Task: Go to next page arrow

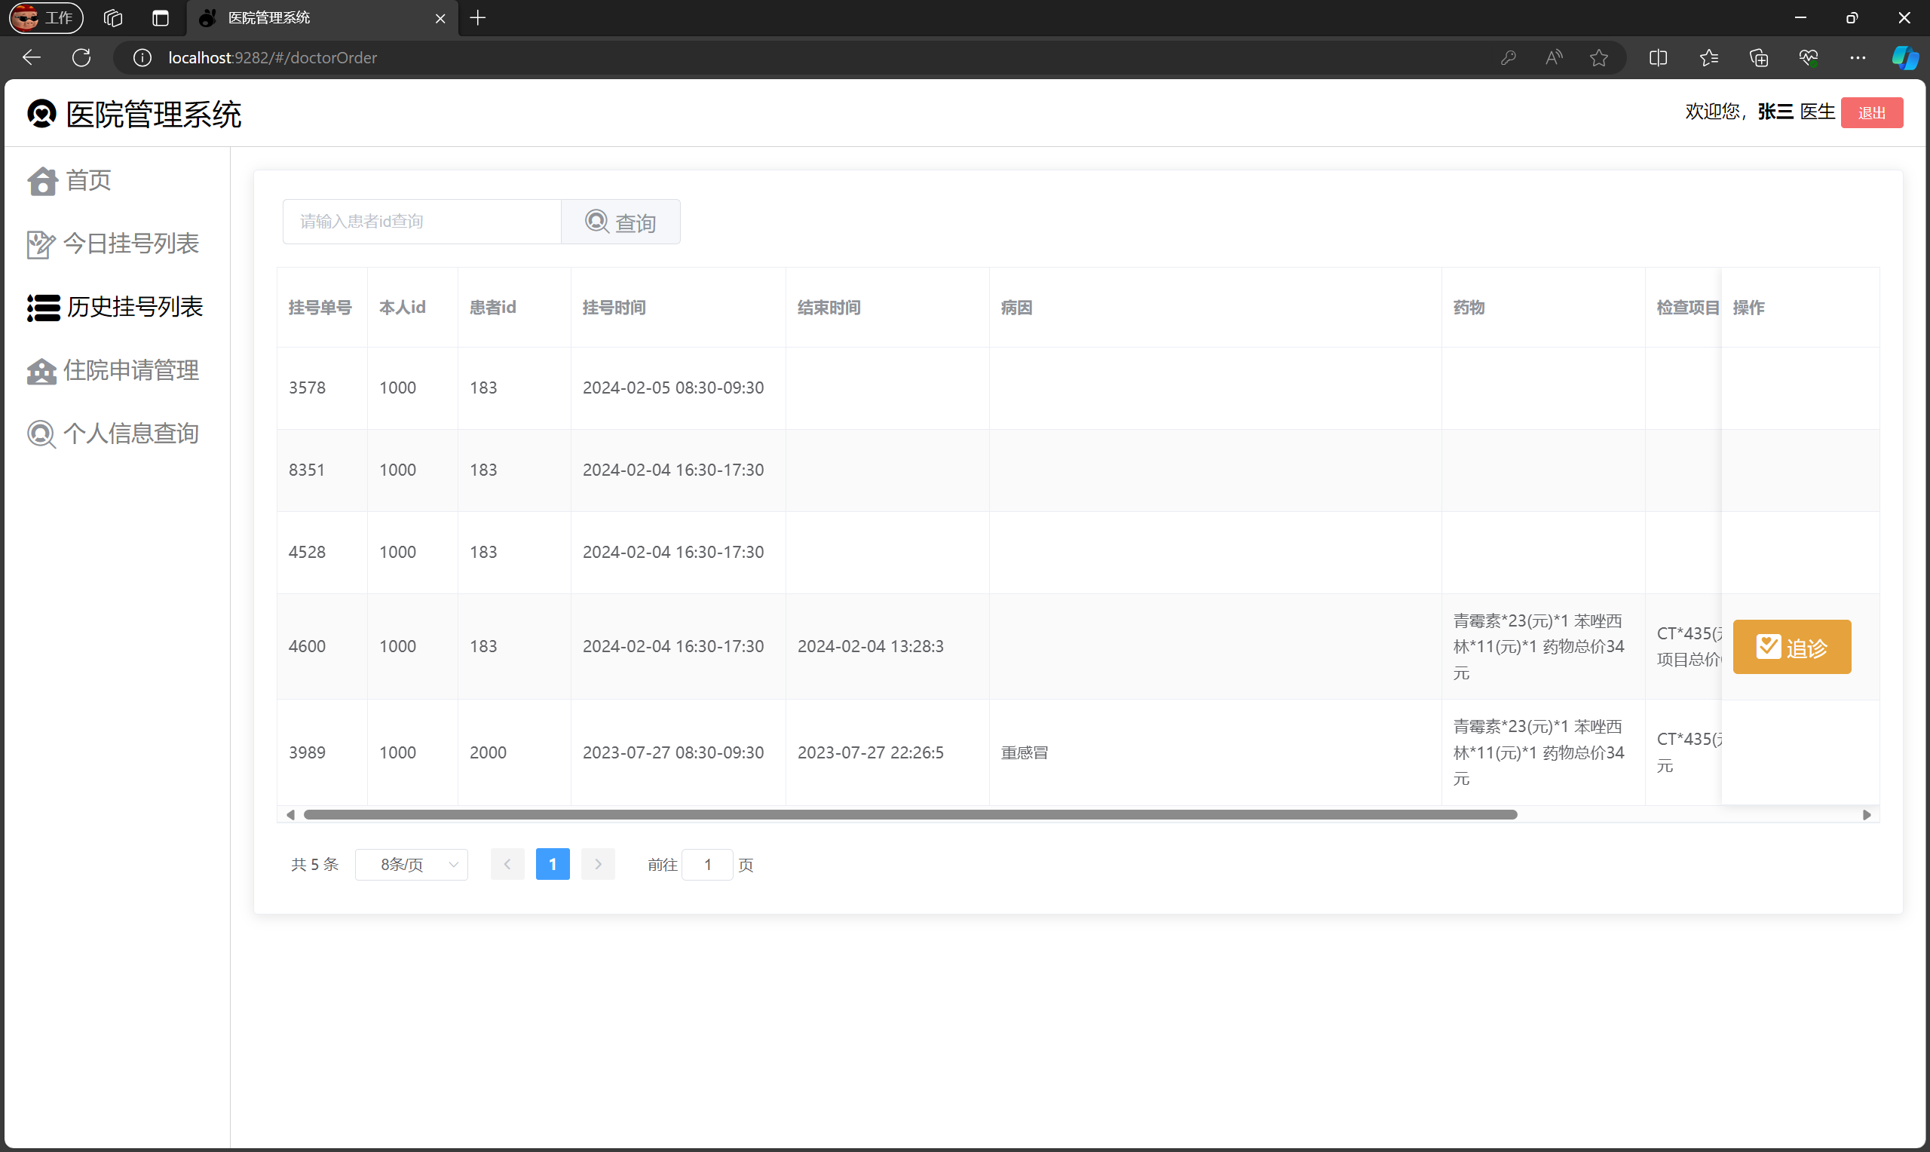Action: [598, 864]
